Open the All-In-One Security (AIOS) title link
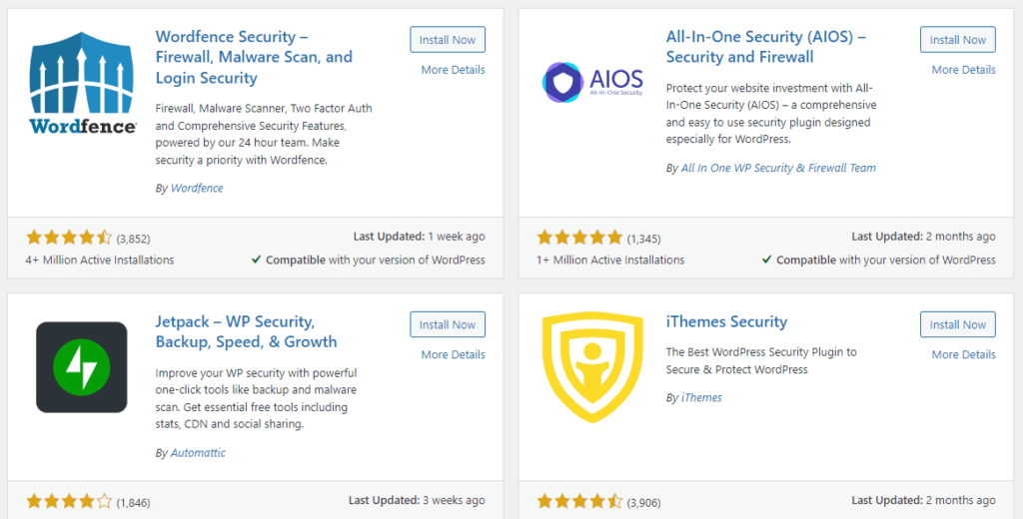 pos(766,47)
